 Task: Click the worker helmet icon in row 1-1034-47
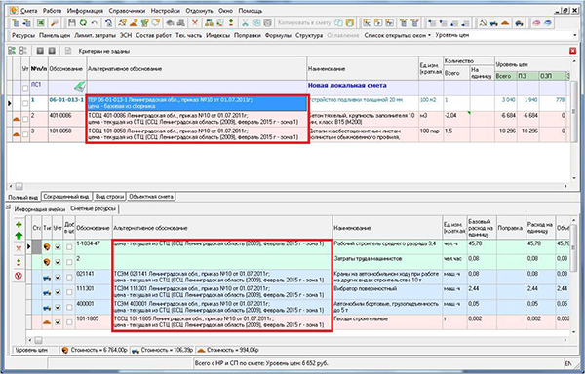coord(47,247)
